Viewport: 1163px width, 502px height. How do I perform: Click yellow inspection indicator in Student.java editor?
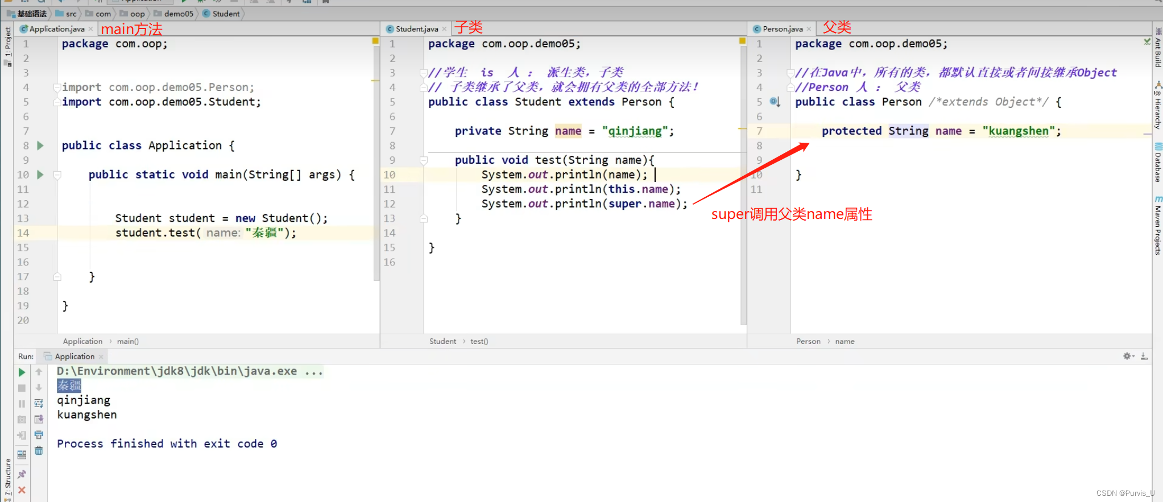pos(742,41)
